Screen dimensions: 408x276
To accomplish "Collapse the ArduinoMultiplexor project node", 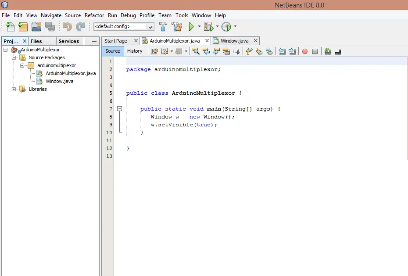I will 5,50.
